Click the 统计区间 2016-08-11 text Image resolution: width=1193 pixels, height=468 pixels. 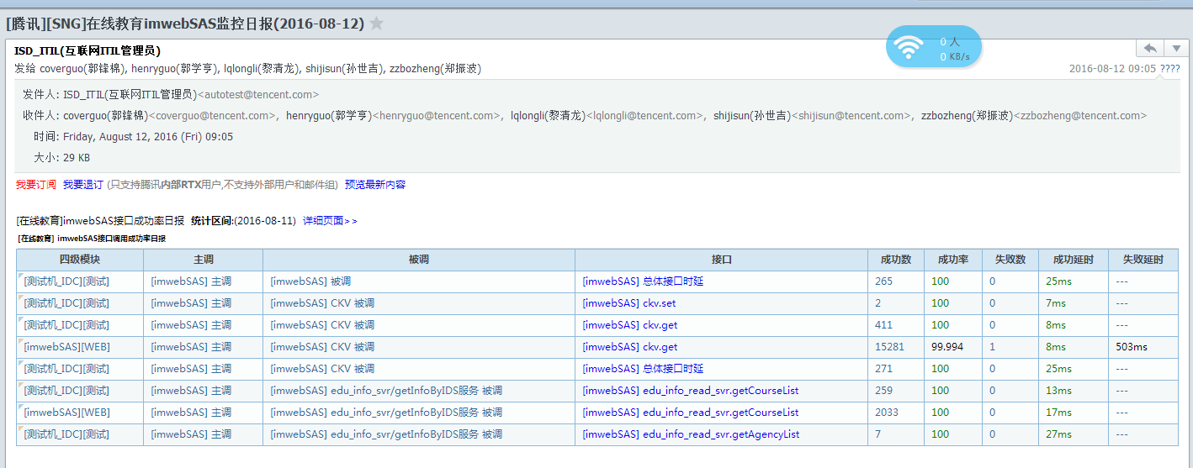point(244,221)
